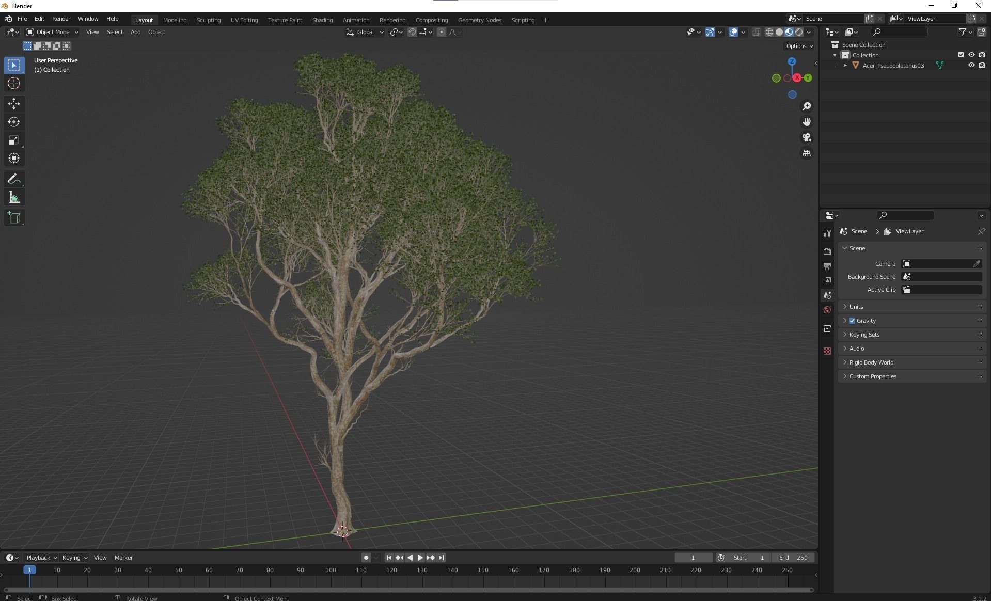Open the World properties tab
Viewport: 991px width, 601px height.
(x=827, y=310)
